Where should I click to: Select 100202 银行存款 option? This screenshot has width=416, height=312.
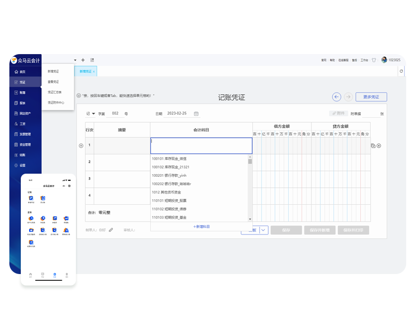tap(199, 184)
